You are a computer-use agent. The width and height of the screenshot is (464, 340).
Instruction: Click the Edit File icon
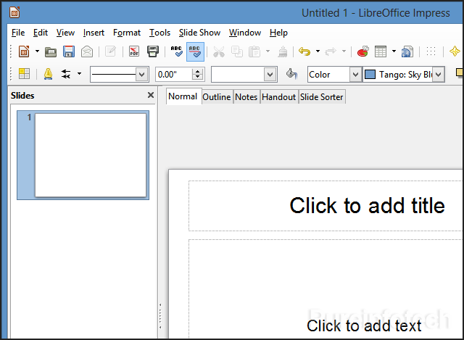click(111, 51)
